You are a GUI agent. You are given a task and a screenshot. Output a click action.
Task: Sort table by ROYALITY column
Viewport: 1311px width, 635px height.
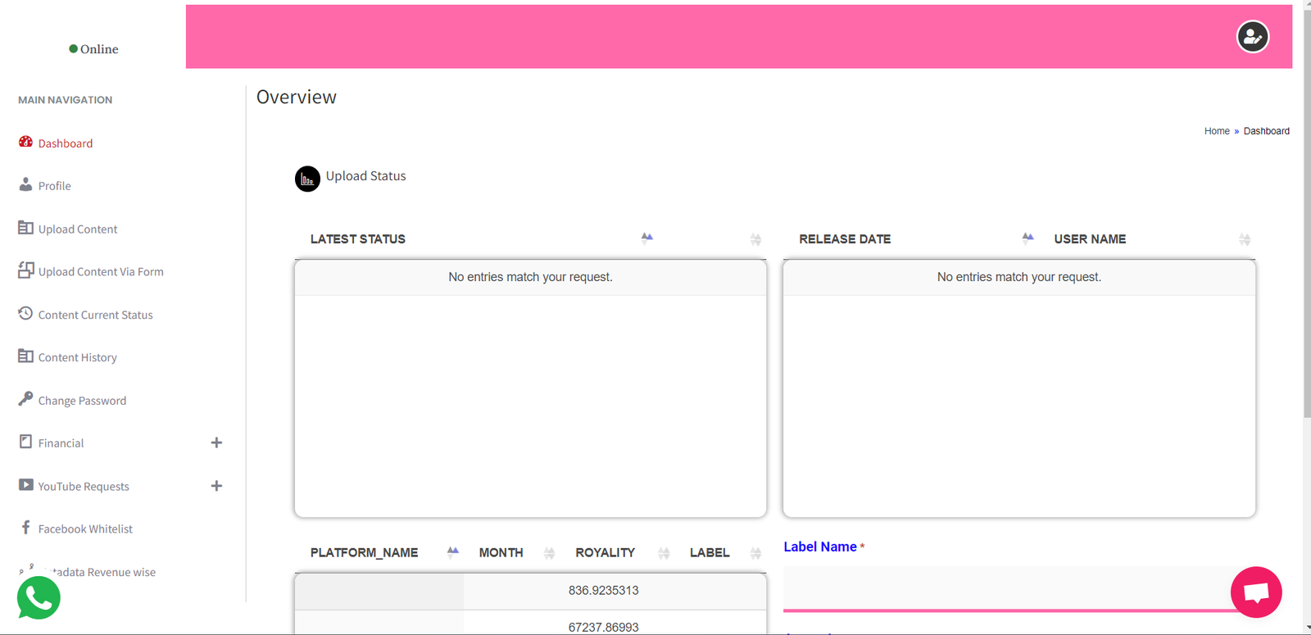605,553
